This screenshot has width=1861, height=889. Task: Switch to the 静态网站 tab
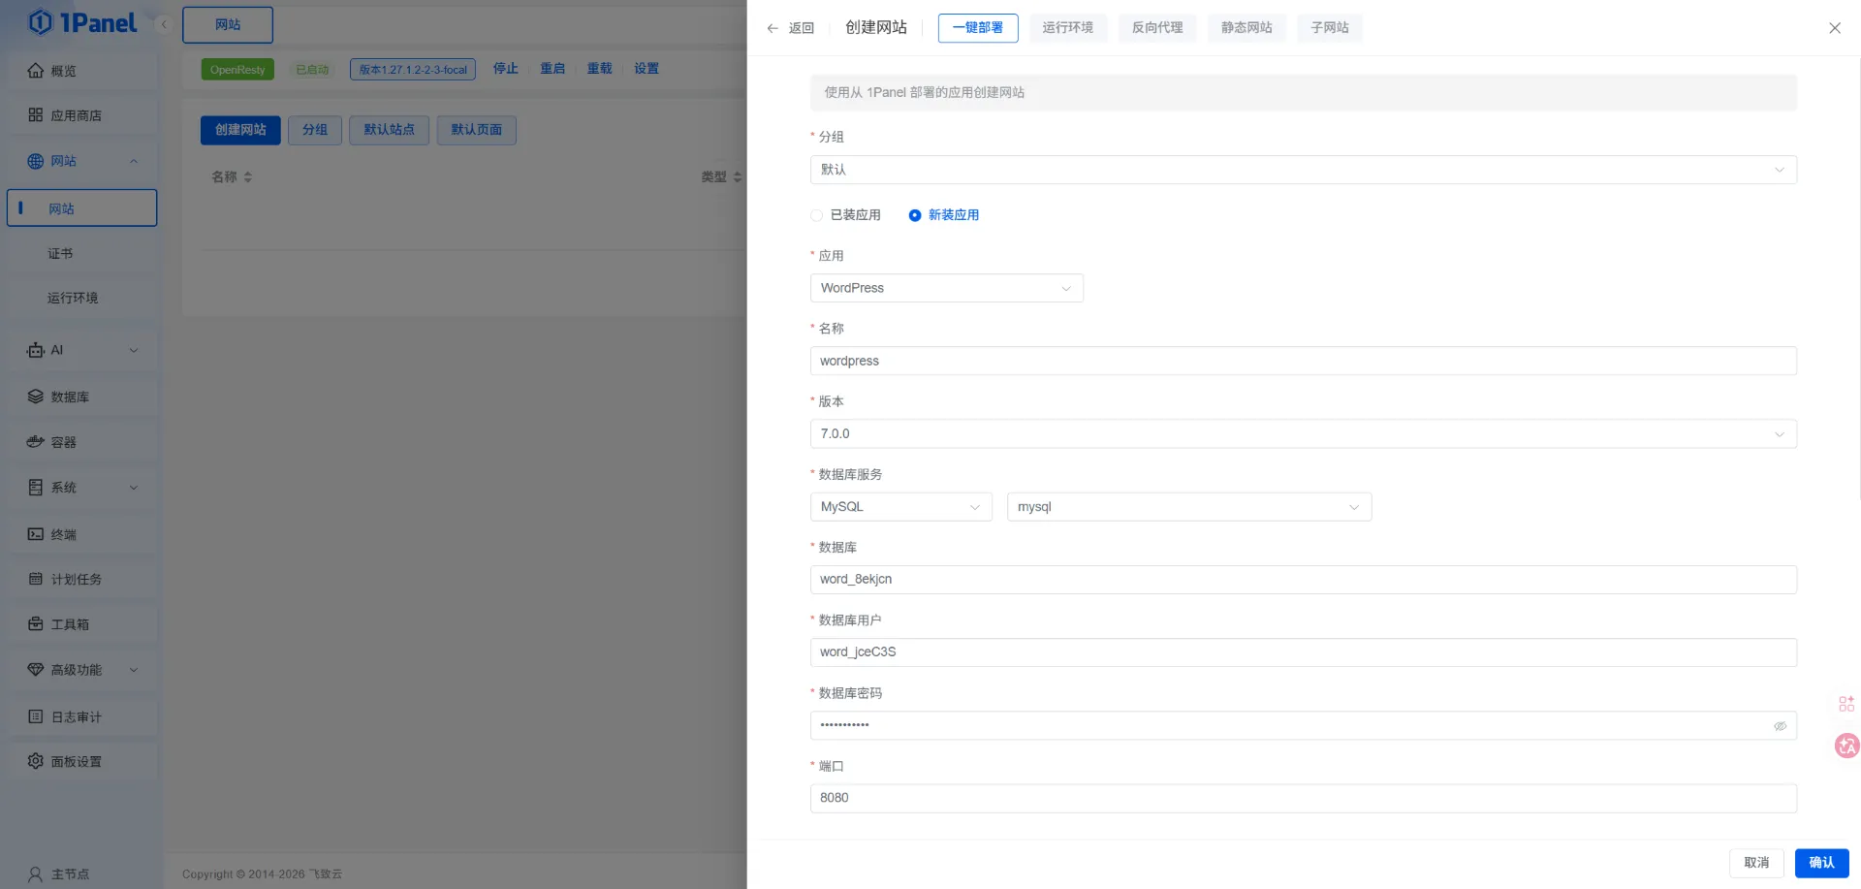pyautogui.click(x=1246, y=28)
